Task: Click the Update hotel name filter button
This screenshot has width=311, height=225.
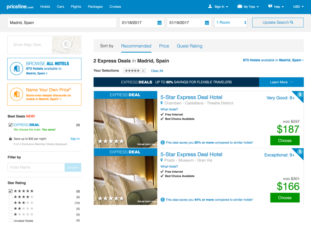Action: click(x=73, y=167)
